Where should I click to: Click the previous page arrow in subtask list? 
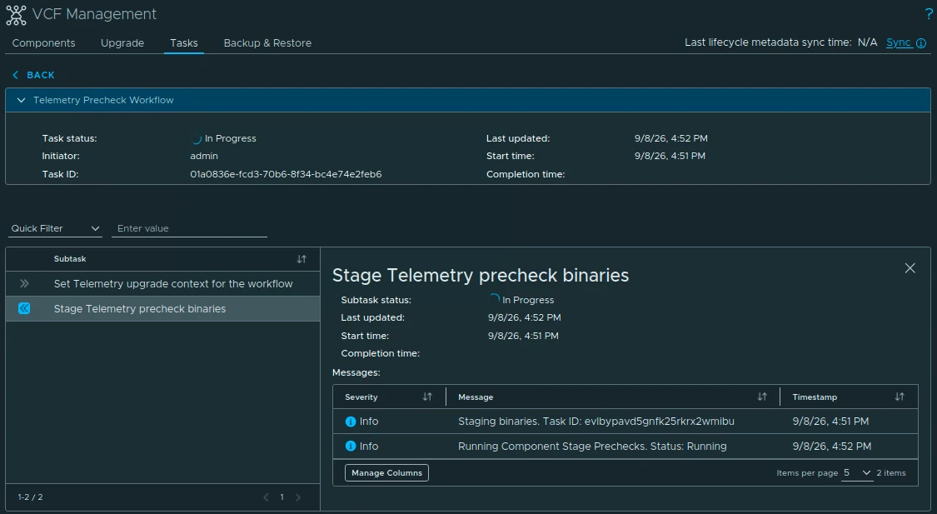coord(267,497)
